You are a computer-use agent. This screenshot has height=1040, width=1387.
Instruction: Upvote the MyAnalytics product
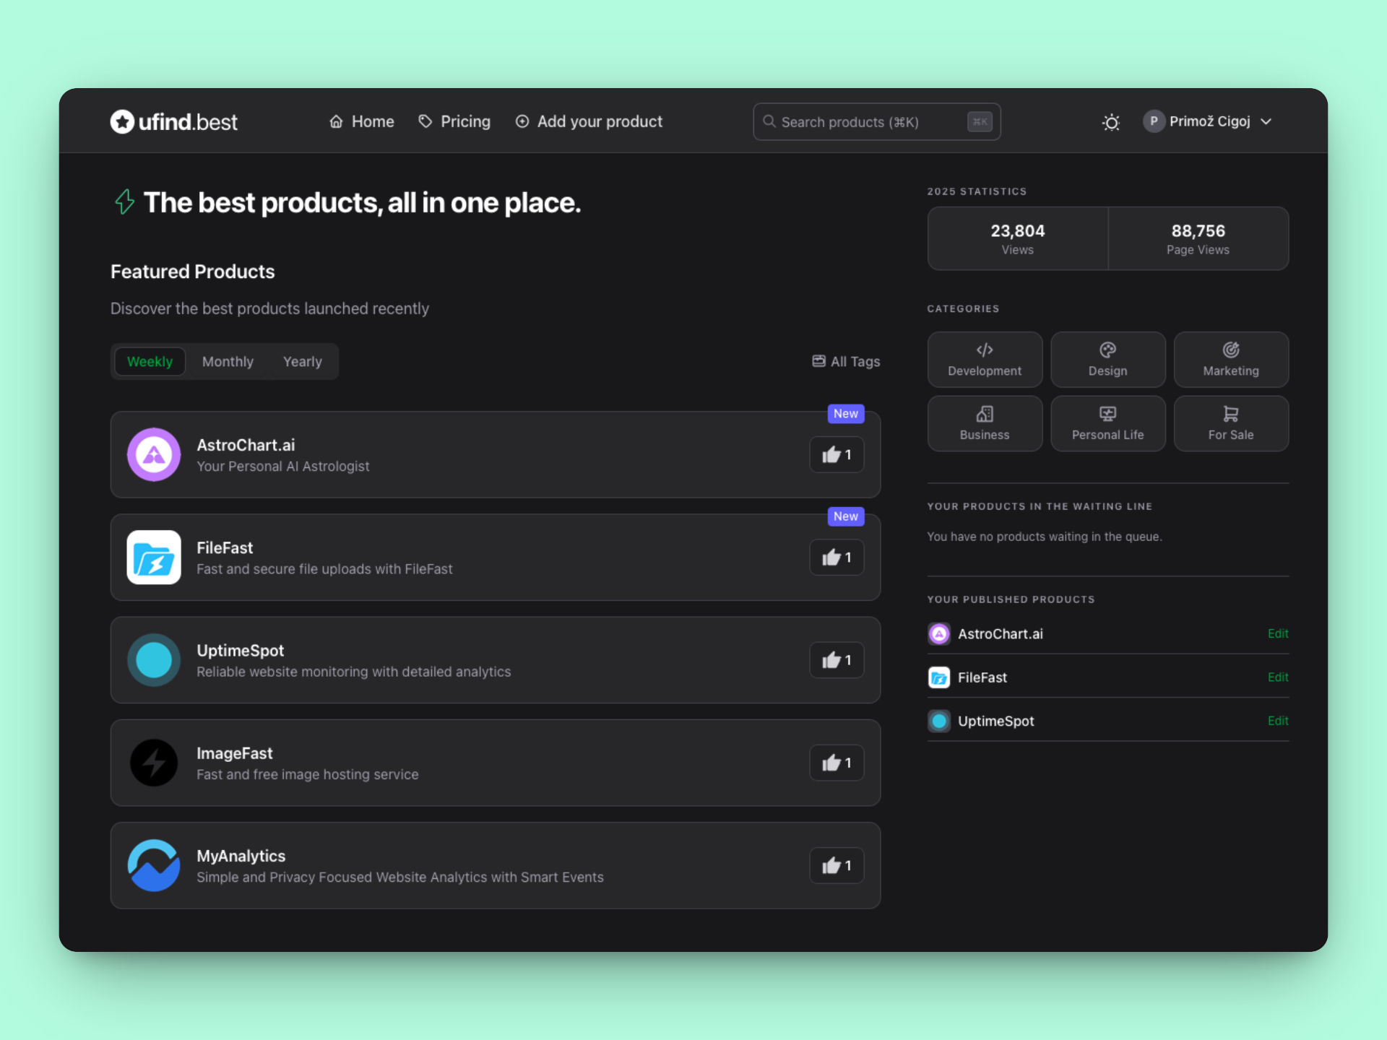tap(836, 865)
